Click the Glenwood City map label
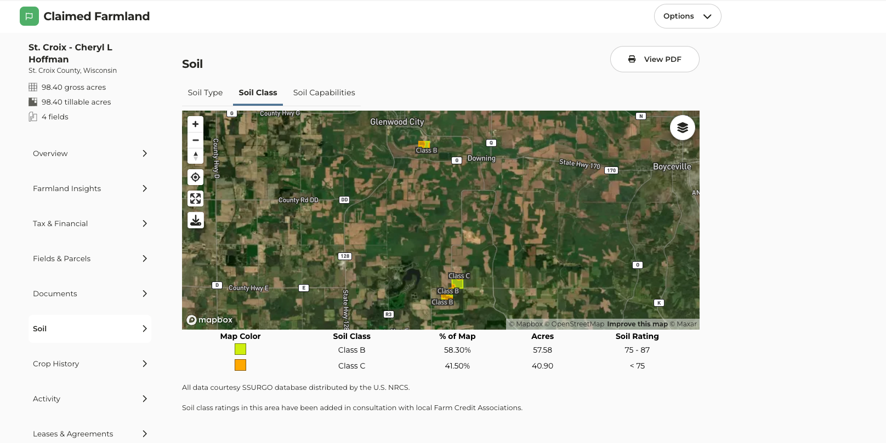 [397, 122]
